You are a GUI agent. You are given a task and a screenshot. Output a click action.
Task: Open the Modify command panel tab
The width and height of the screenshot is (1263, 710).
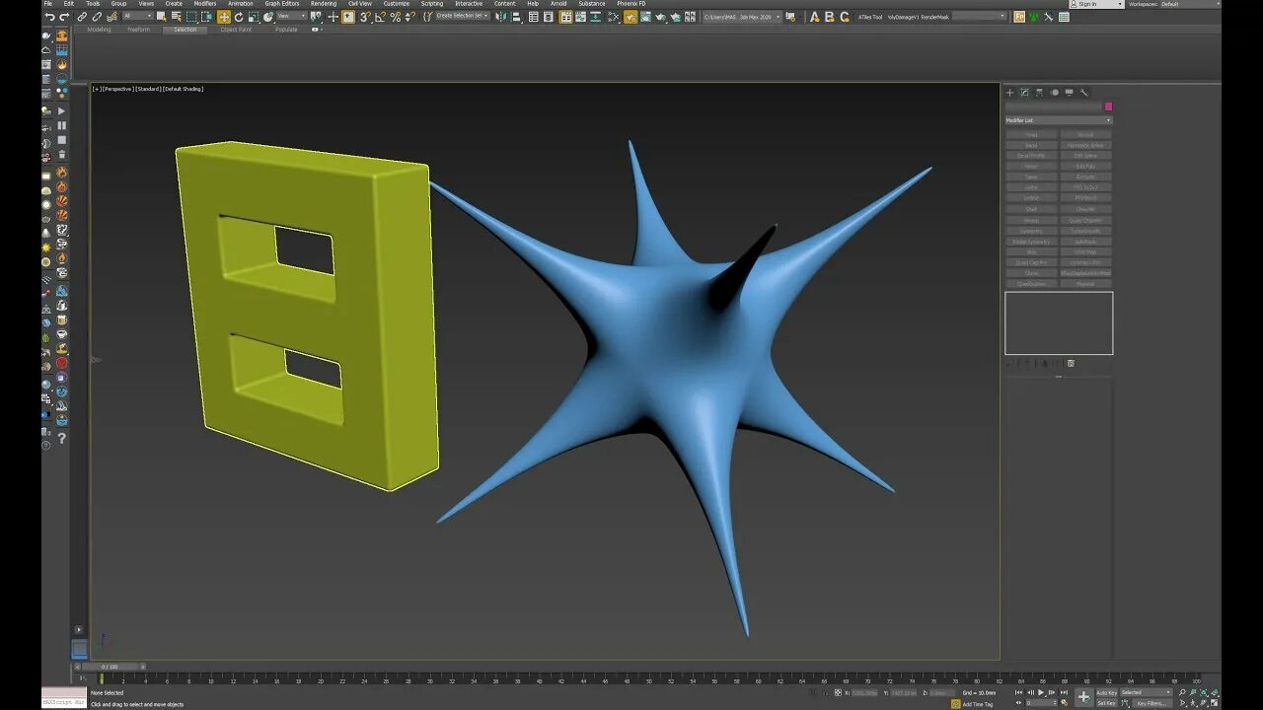coord(1024,93)
